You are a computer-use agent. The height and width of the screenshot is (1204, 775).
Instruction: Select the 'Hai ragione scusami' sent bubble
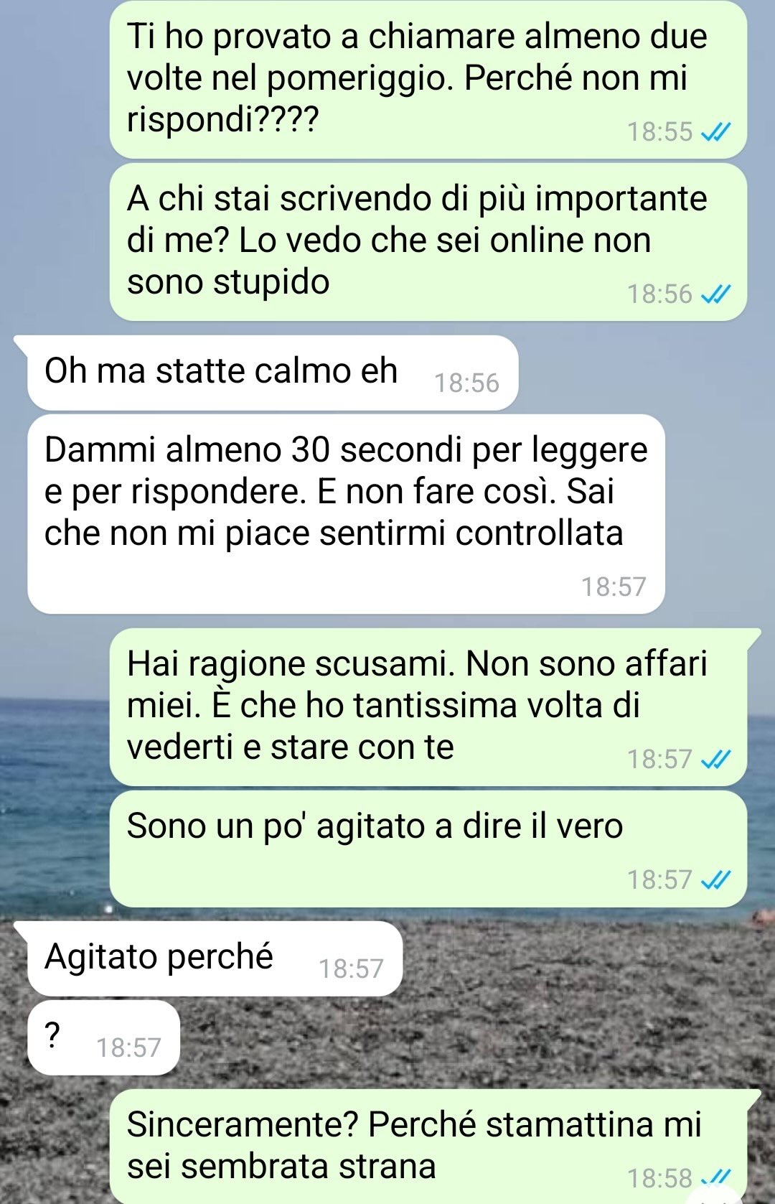pyautogui.click(x=428, y=707)
